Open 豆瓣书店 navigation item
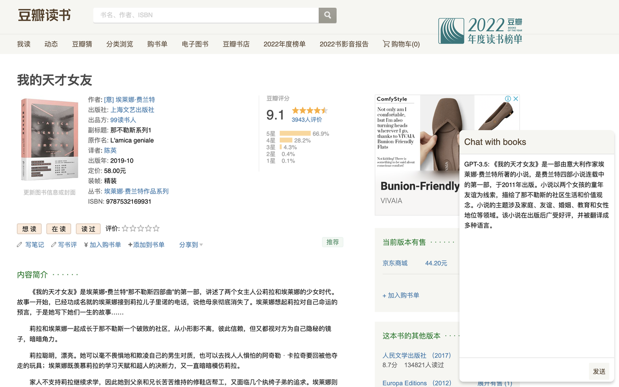619x387 pixels. tap(236, 44)
